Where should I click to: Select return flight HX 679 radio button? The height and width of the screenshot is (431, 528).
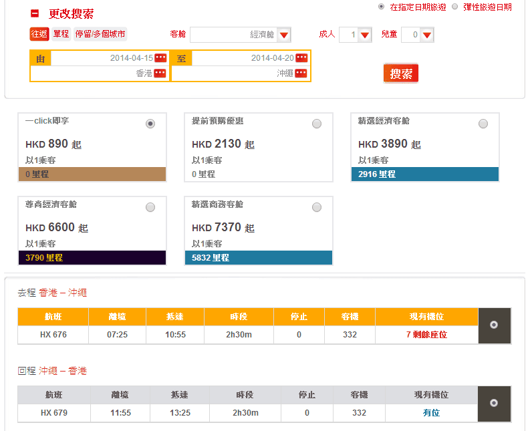tap(494, 403)
